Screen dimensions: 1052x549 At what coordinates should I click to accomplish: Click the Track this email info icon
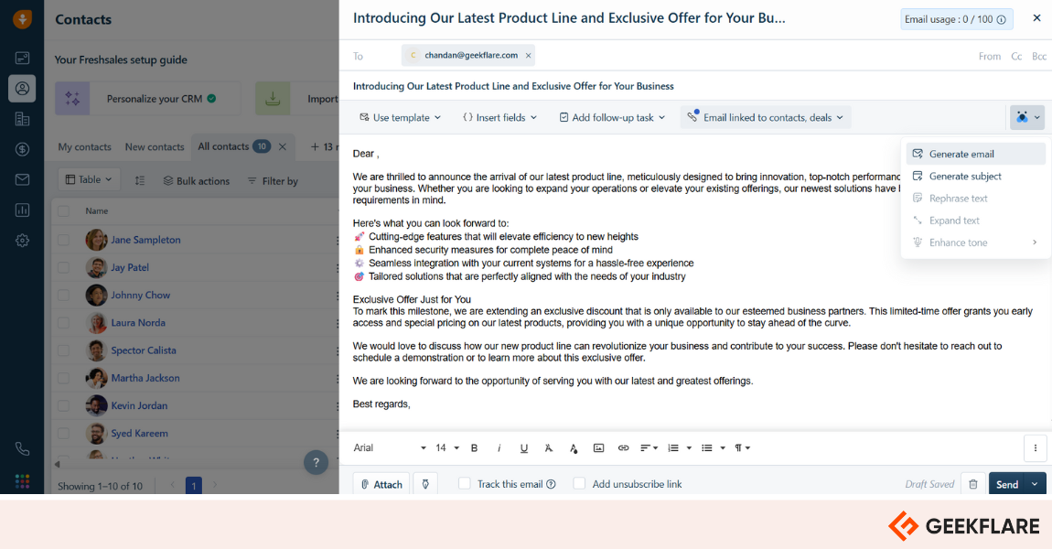pyautogui.click(x=551, y=484)
